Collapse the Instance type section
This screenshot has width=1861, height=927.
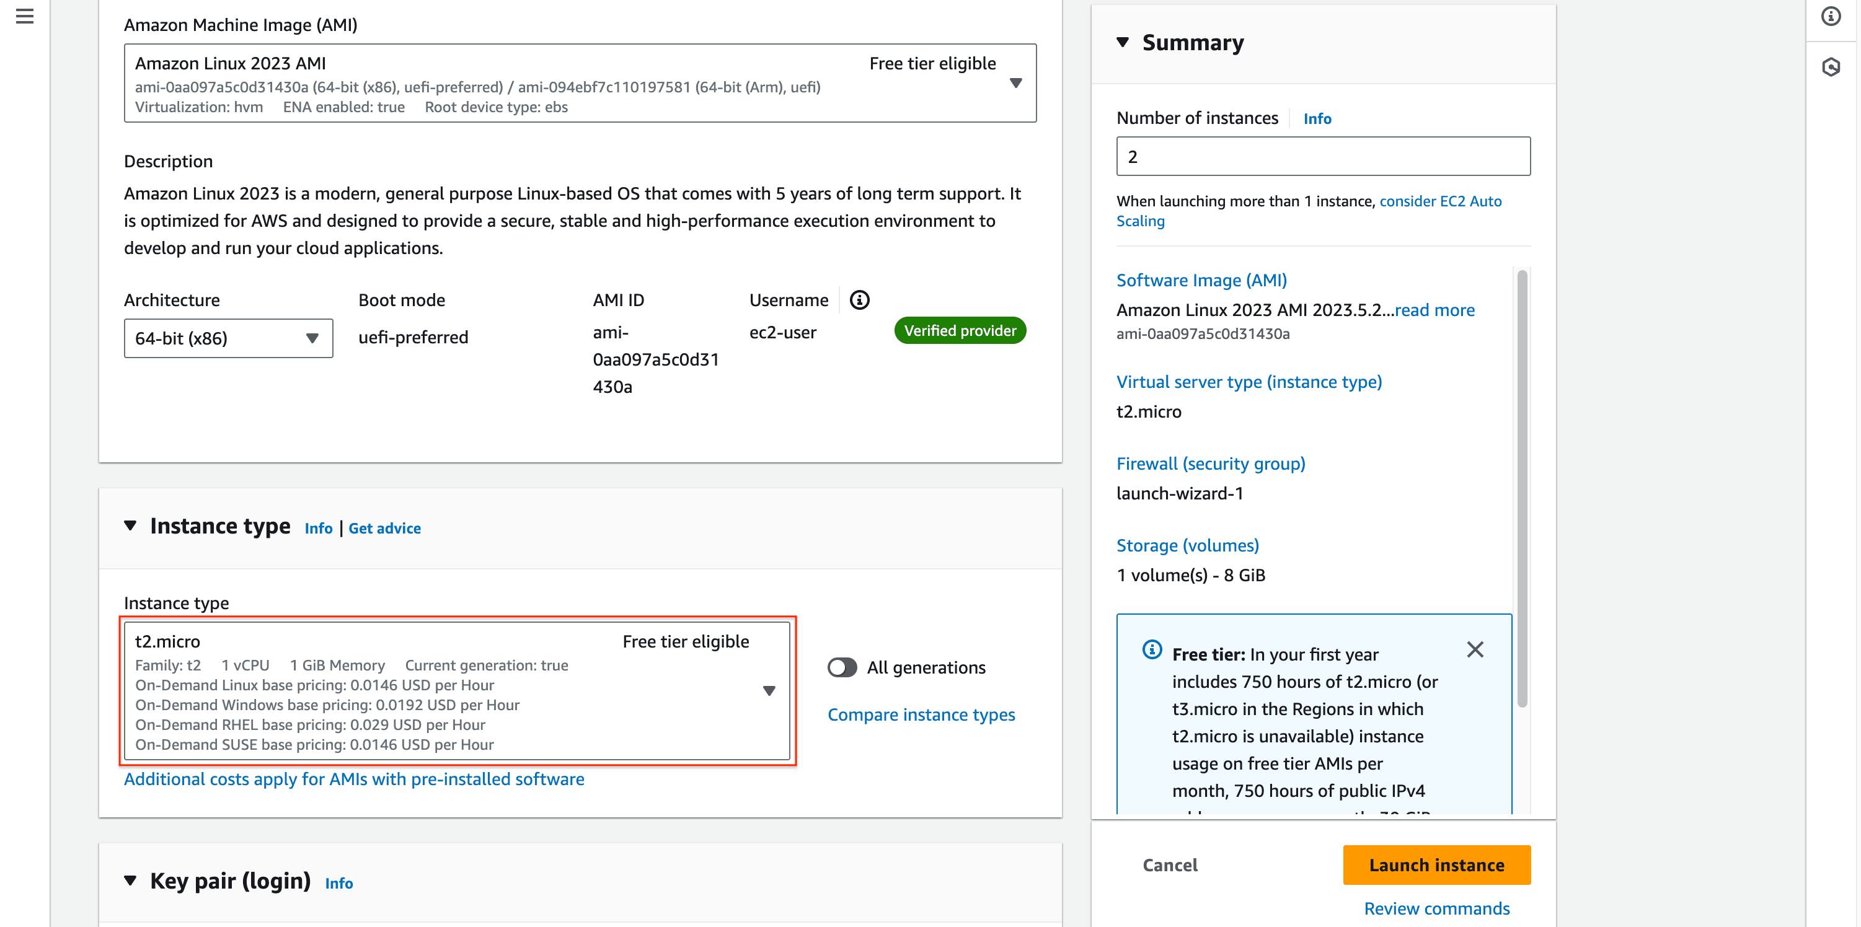pyautogui.click(x=130, y=525)
